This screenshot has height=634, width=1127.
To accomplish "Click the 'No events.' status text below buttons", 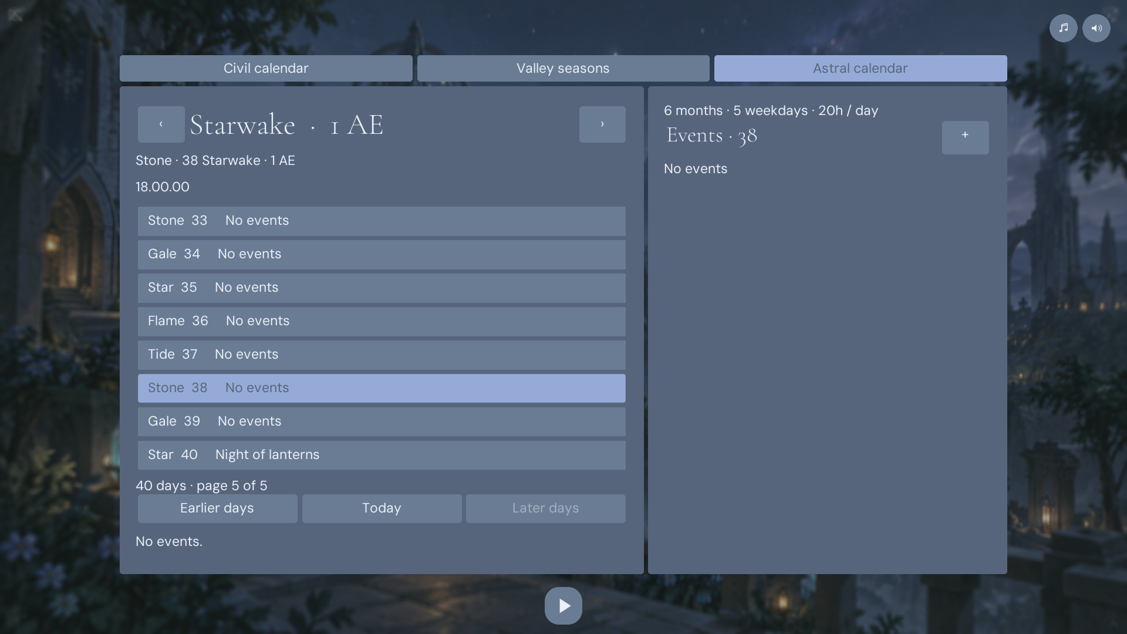I will coord(169,541).
